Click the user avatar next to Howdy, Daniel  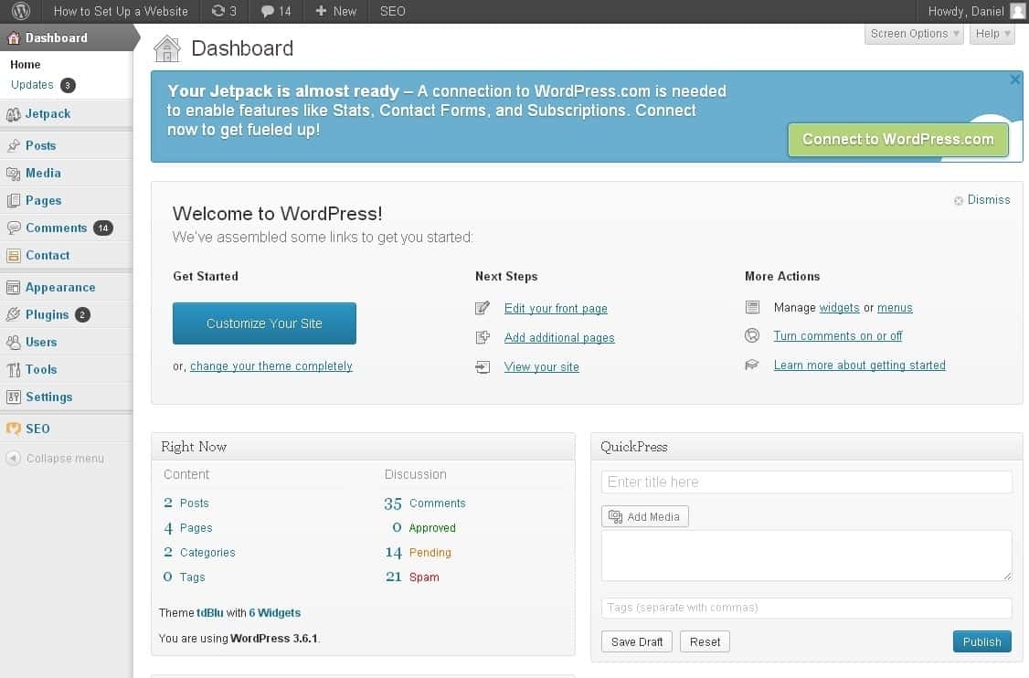(x=1018, y=11)
